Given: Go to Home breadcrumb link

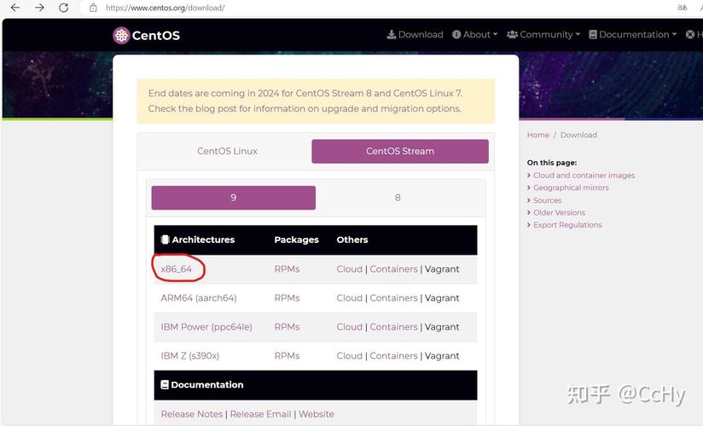Looking at the screenshot, I should click(x=538, y=135).
